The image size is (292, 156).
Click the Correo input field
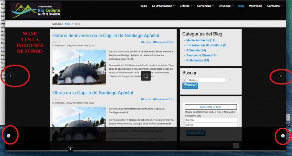211,125
